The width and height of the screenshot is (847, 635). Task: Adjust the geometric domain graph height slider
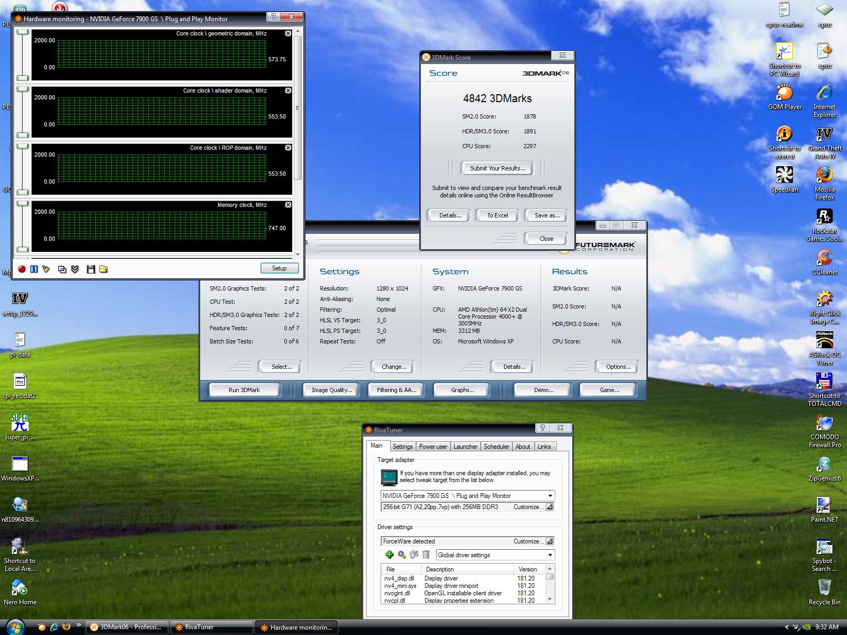[22, 55]
